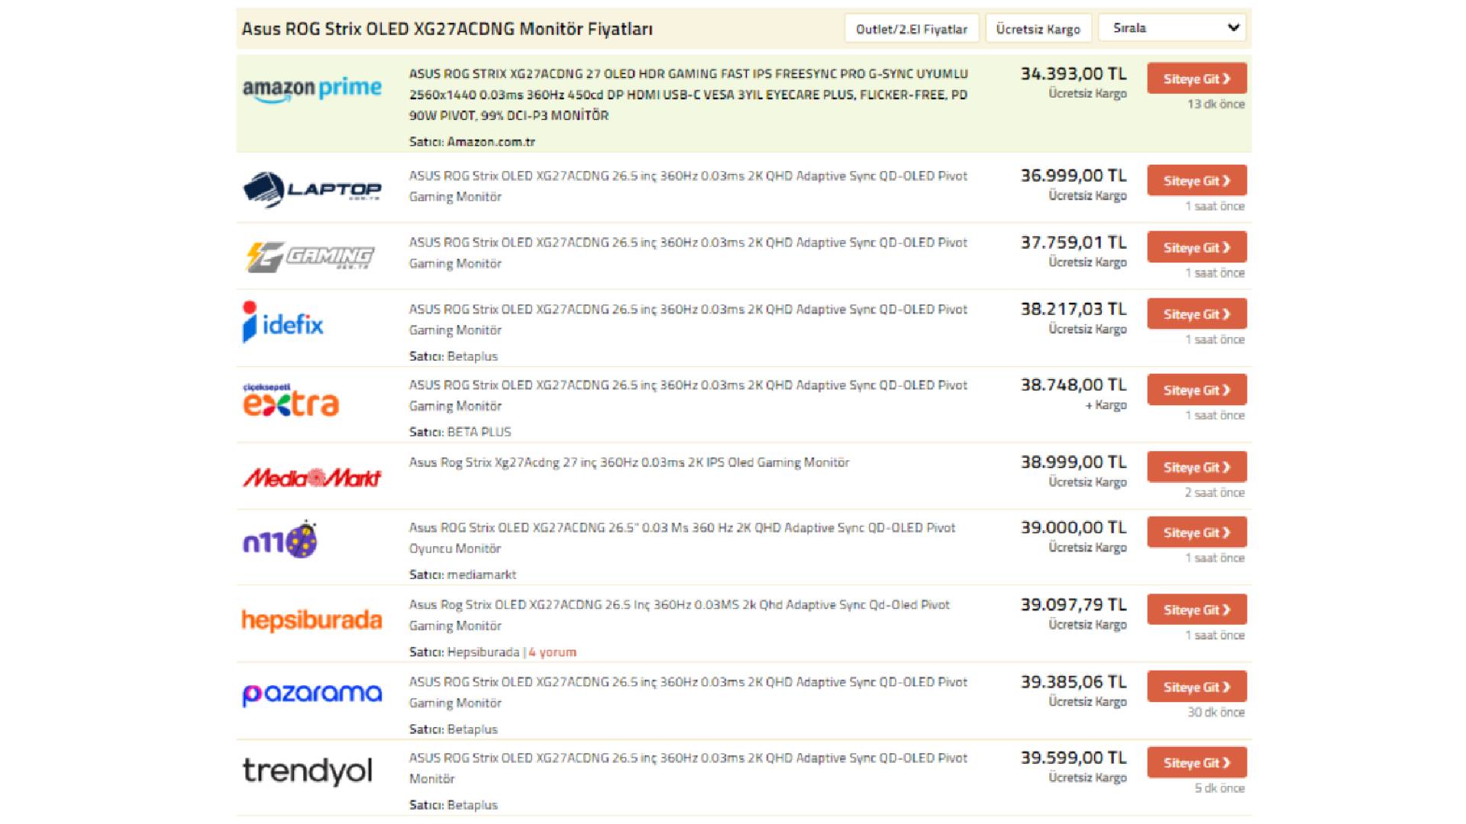Select the price 39.000,00 TL
This screenshot has height=824, width=1466.
coord(1074,527)
